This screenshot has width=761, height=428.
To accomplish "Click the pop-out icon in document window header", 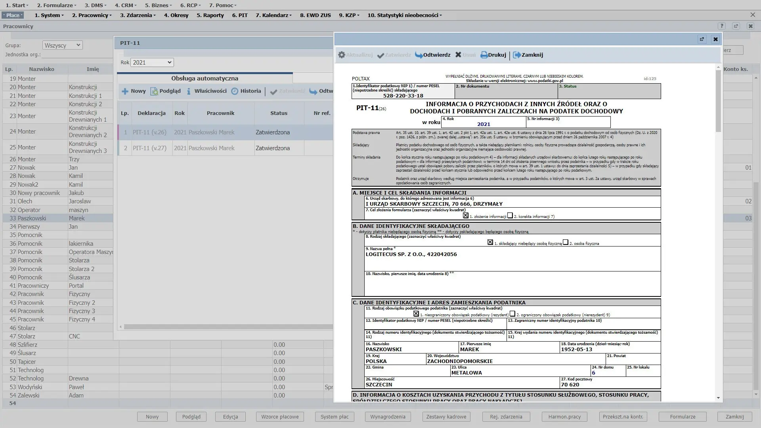I will pyautogui.click(x=702, y=39).
